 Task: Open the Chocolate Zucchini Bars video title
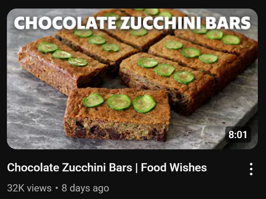pos(107,168)
